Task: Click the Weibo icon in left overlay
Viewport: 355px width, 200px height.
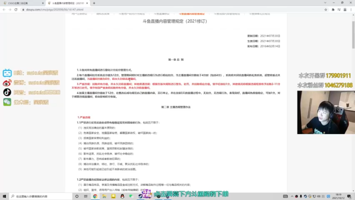Action: pyautogui.click(x=7, y=83)
